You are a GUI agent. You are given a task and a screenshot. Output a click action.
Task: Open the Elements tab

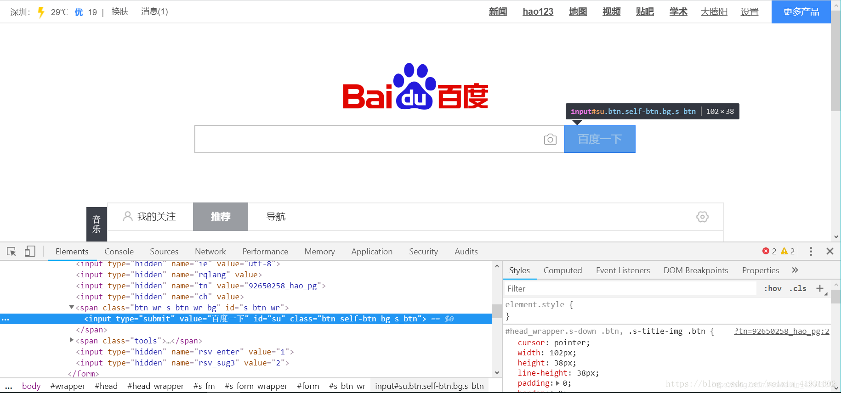tap(72, 252)
